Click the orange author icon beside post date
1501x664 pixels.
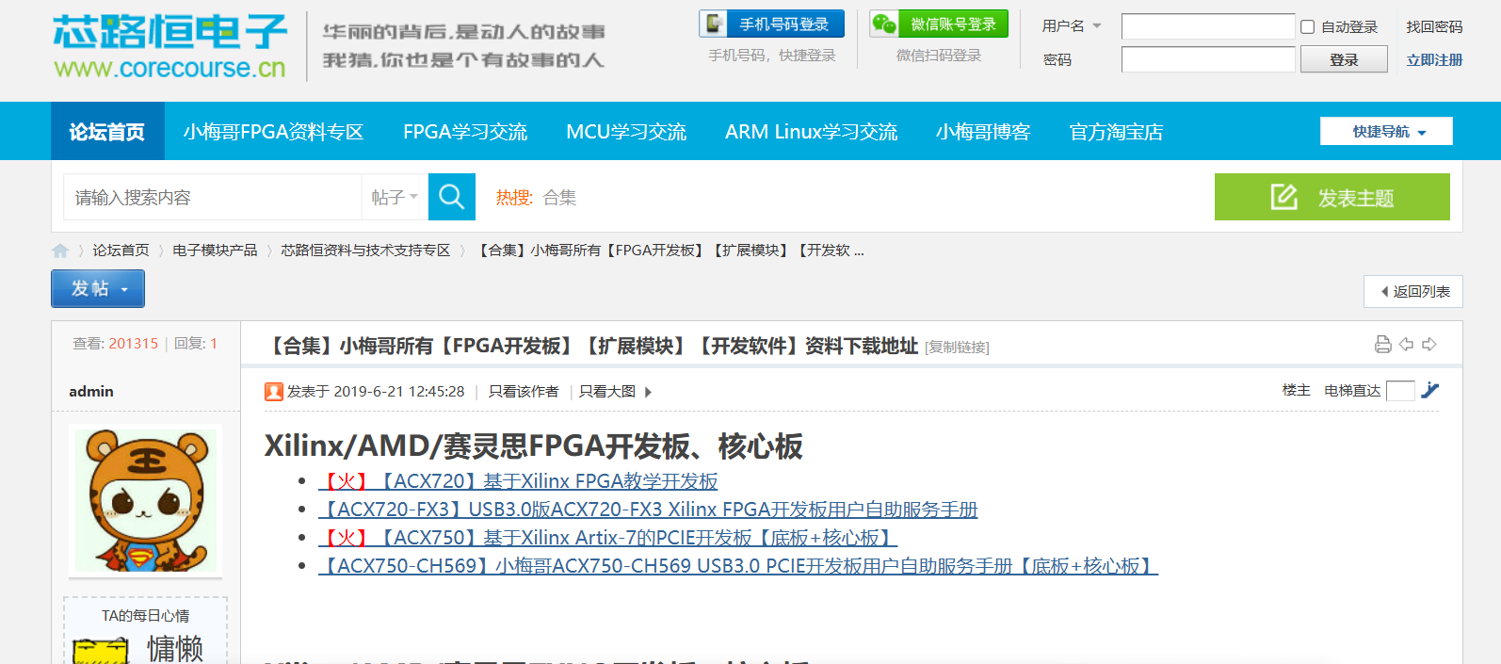coord(274,392)
